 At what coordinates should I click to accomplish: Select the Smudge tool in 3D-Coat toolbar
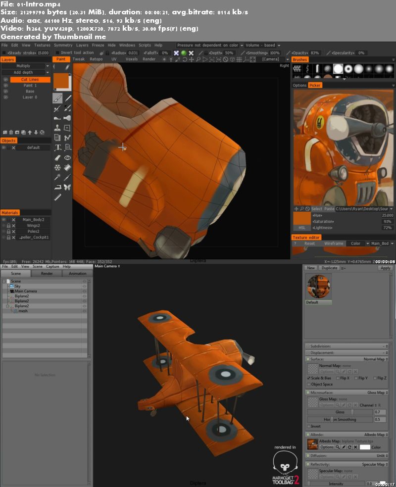tap(67, 118)
